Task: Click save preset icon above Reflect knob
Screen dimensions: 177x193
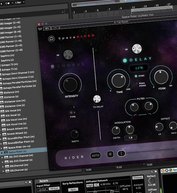Action: (155, 171)
